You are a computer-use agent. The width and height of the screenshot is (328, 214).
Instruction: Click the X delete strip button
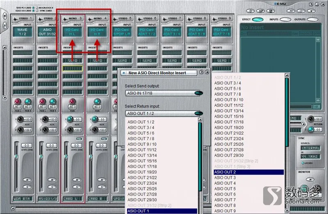click(5, 25)
